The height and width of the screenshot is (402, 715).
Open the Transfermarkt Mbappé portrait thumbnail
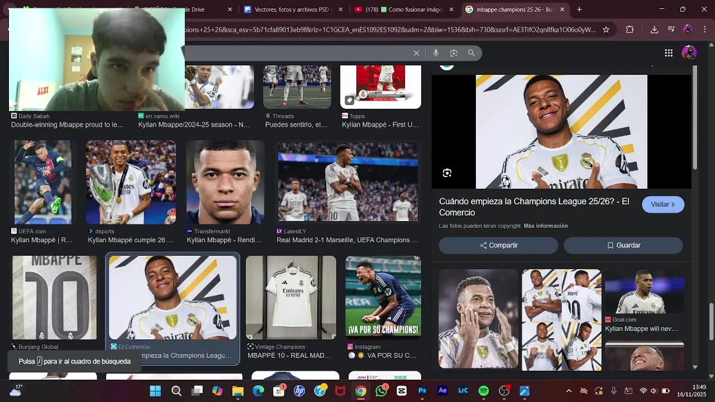pos(225,183)
